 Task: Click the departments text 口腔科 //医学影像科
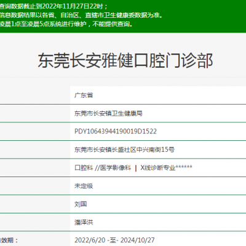(103, 168)
